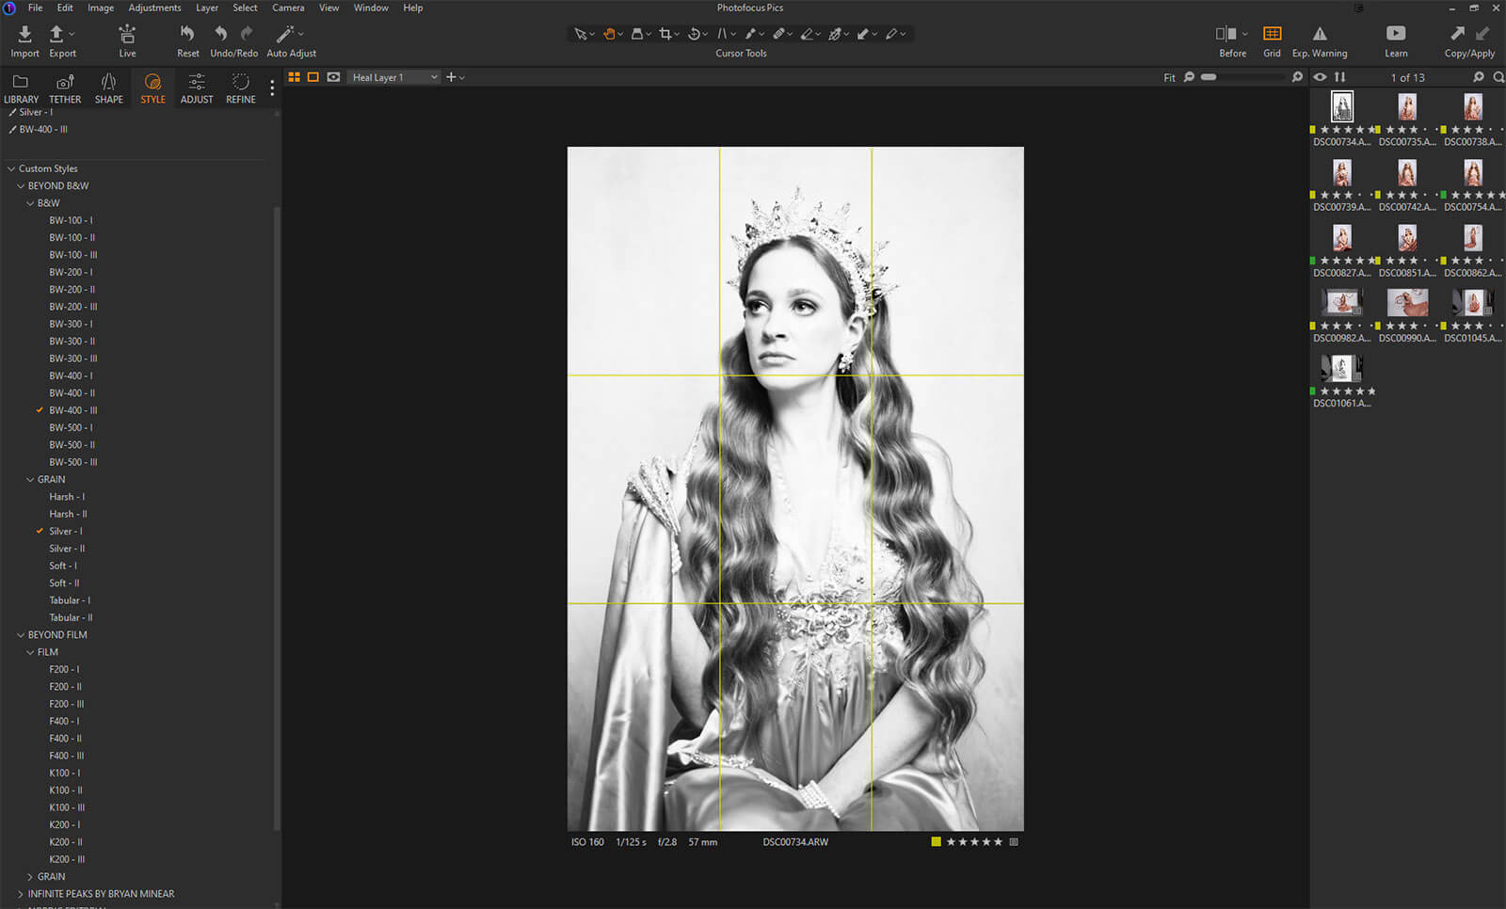
Task: Click the Reset adjustments icon
Action: [187, 34]
